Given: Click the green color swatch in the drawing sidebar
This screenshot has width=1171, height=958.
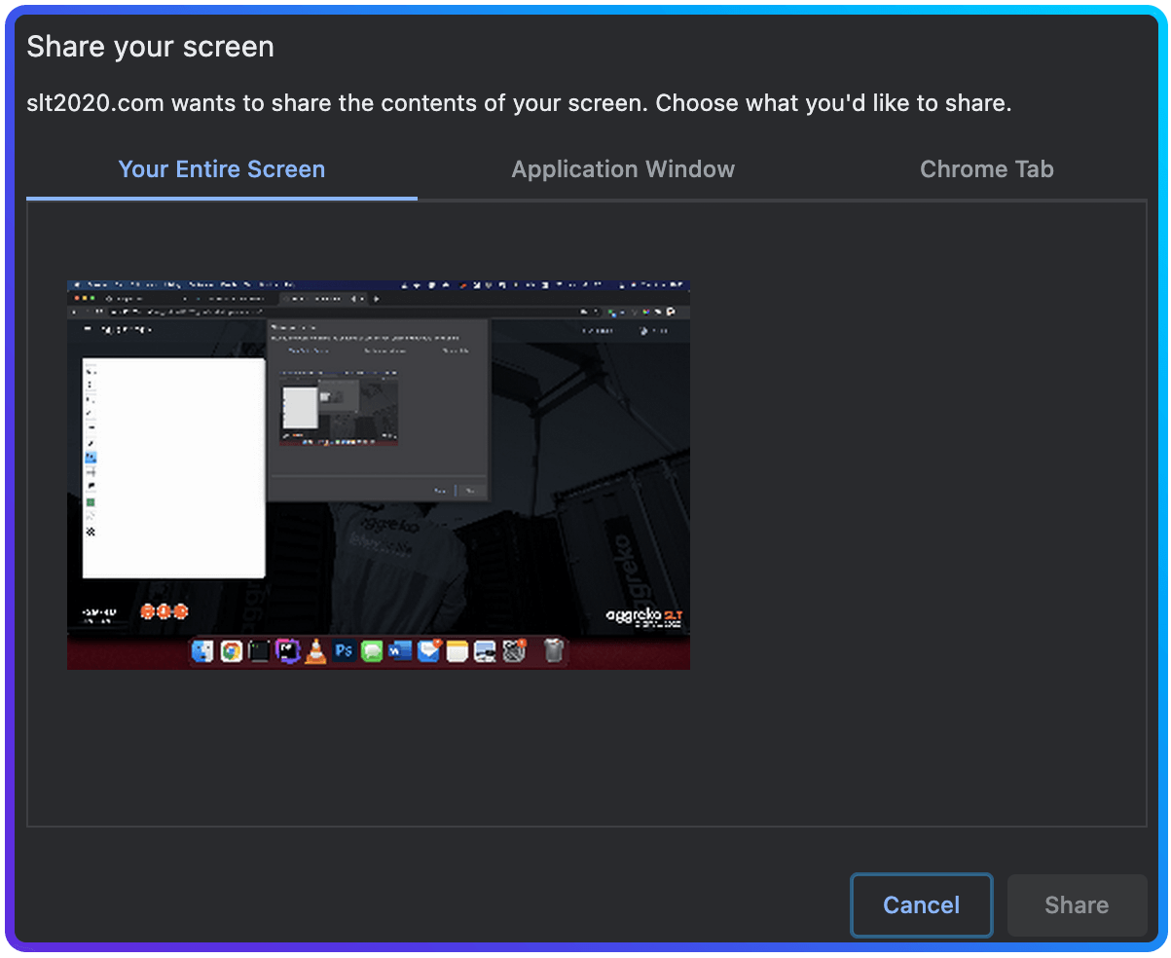Looking at the screenshot, I should [91, 502].
